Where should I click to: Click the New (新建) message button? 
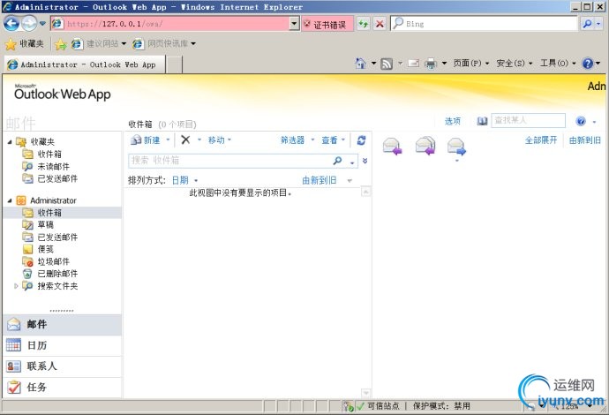click(146, 140)
